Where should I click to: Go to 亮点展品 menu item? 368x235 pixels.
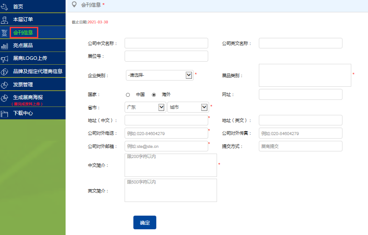coord(23,45)
